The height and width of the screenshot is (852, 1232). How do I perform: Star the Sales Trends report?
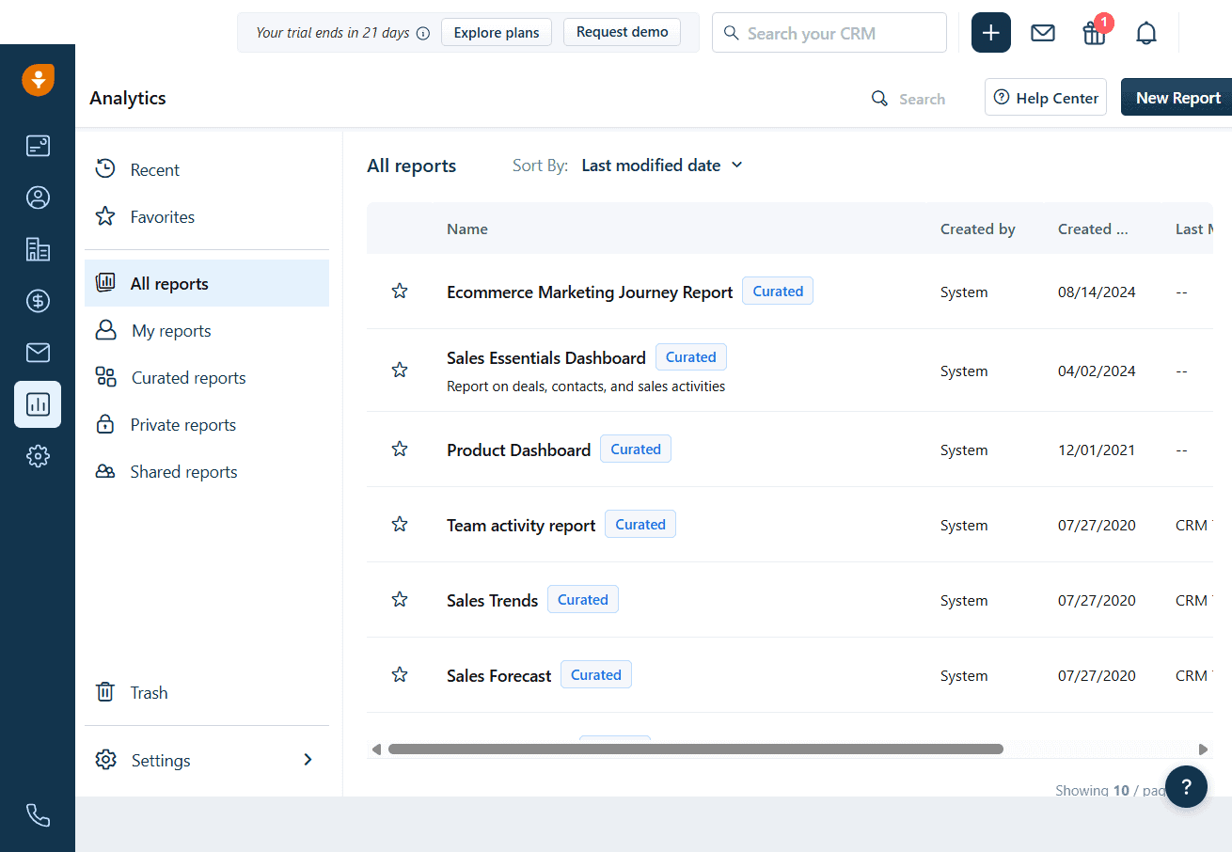click(400, 600)
